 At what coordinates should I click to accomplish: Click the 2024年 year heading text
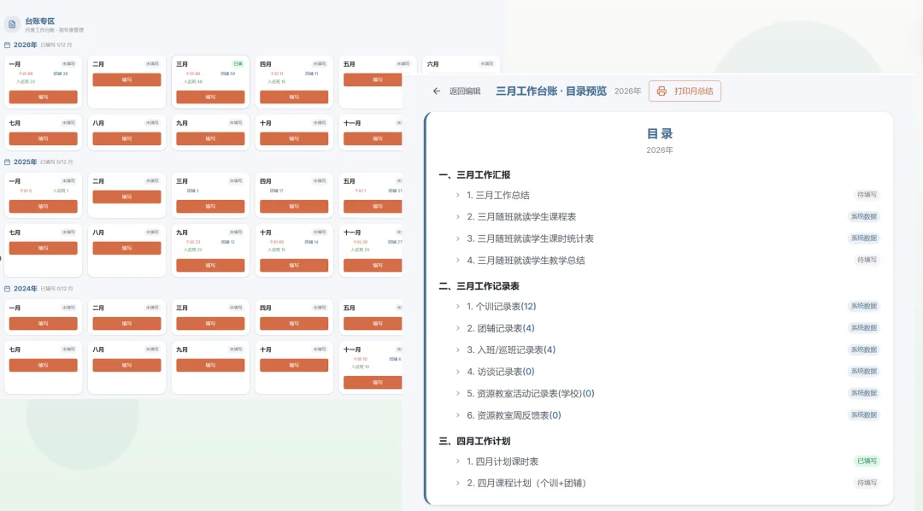pos(26,289)
